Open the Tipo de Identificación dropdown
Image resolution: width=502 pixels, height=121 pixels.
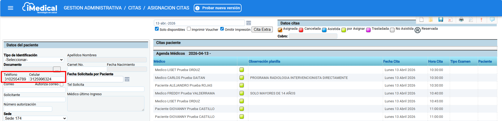[34, 60]
